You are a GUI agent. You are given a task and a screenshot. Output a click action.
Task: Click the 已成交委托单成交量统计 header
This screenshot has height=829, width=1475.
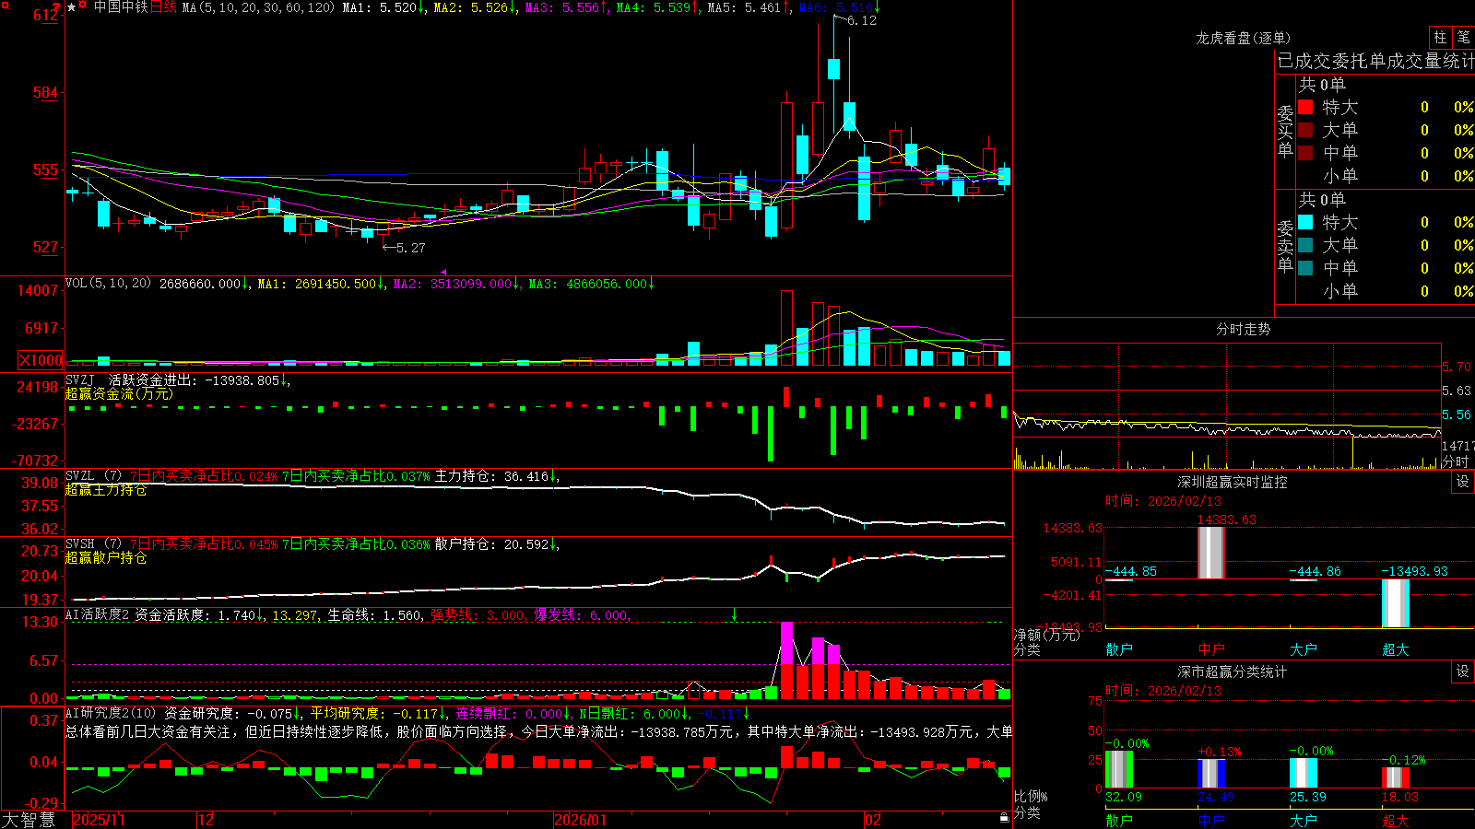click(x=1375, y=62)
